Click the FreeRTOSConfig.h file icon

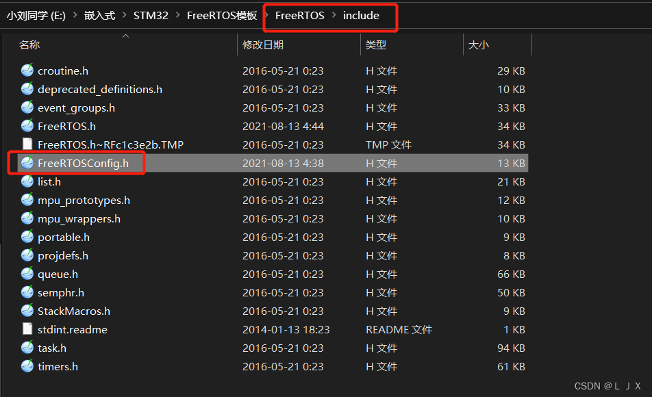coord(27,163)
